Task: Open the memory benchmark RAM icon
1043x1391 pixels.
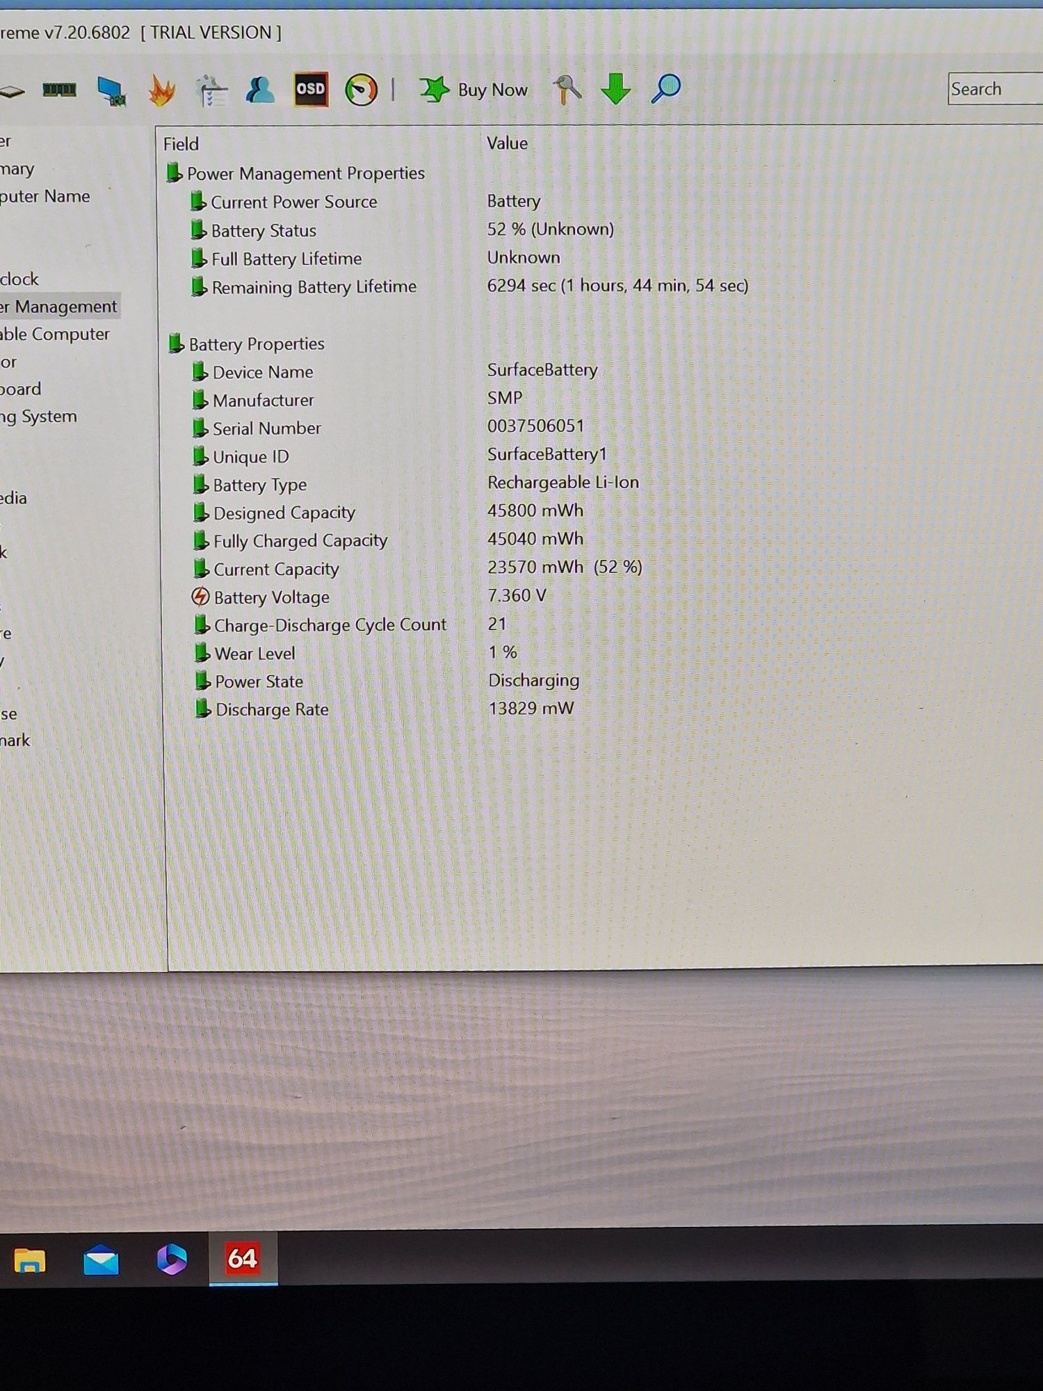Action: (59, 90)
